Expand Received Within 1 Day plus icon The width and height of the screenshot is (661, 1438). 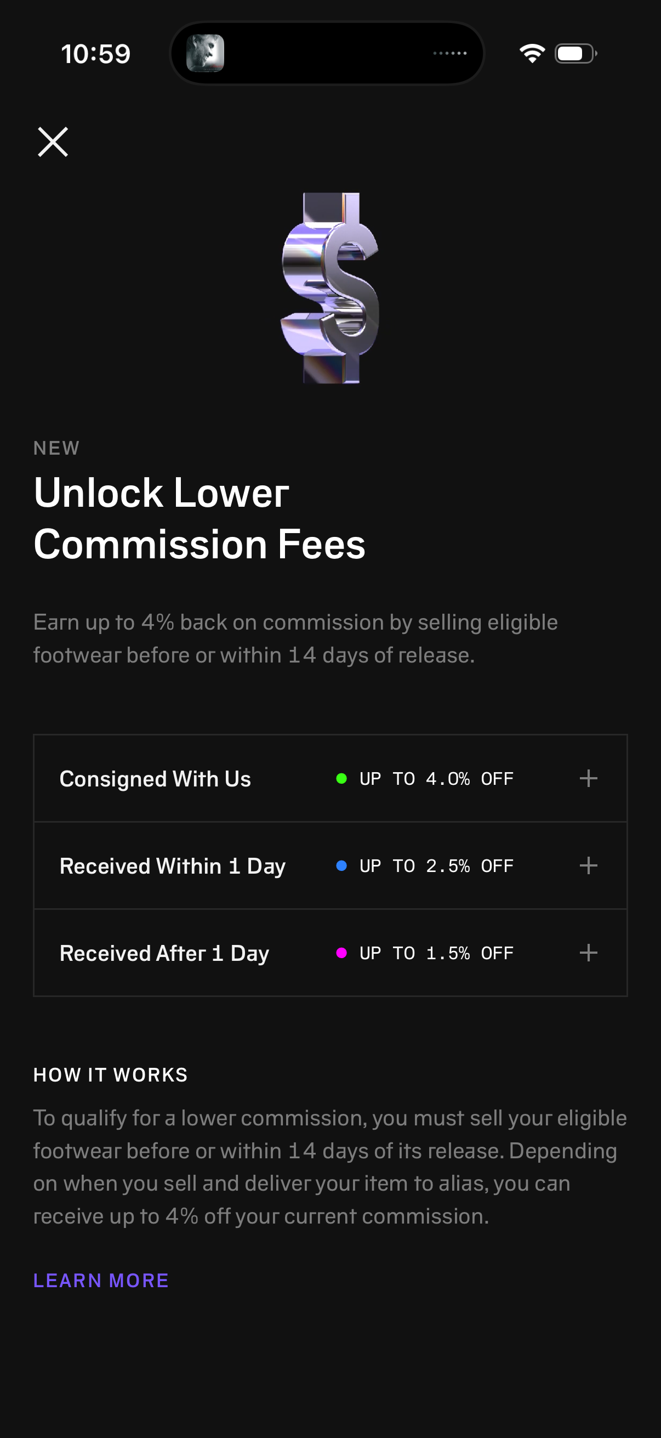[588, 865]
